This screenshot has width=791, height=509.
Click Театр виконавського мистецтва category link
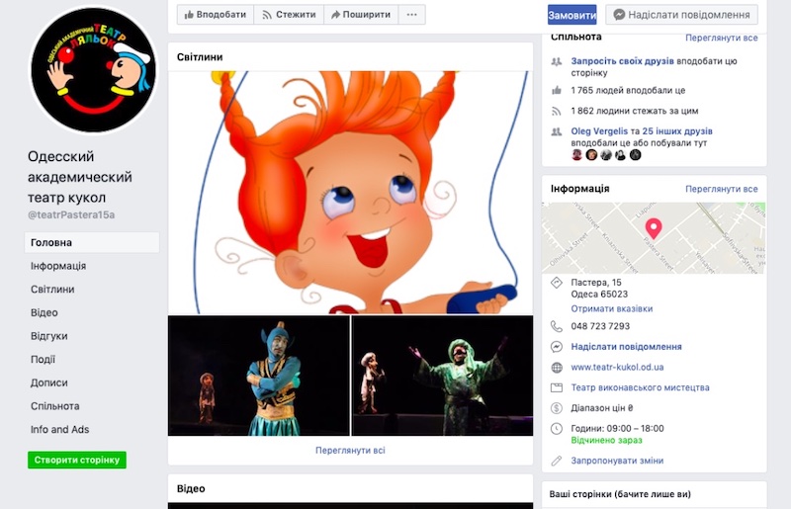pyautogui.click(x=640, y=388)
